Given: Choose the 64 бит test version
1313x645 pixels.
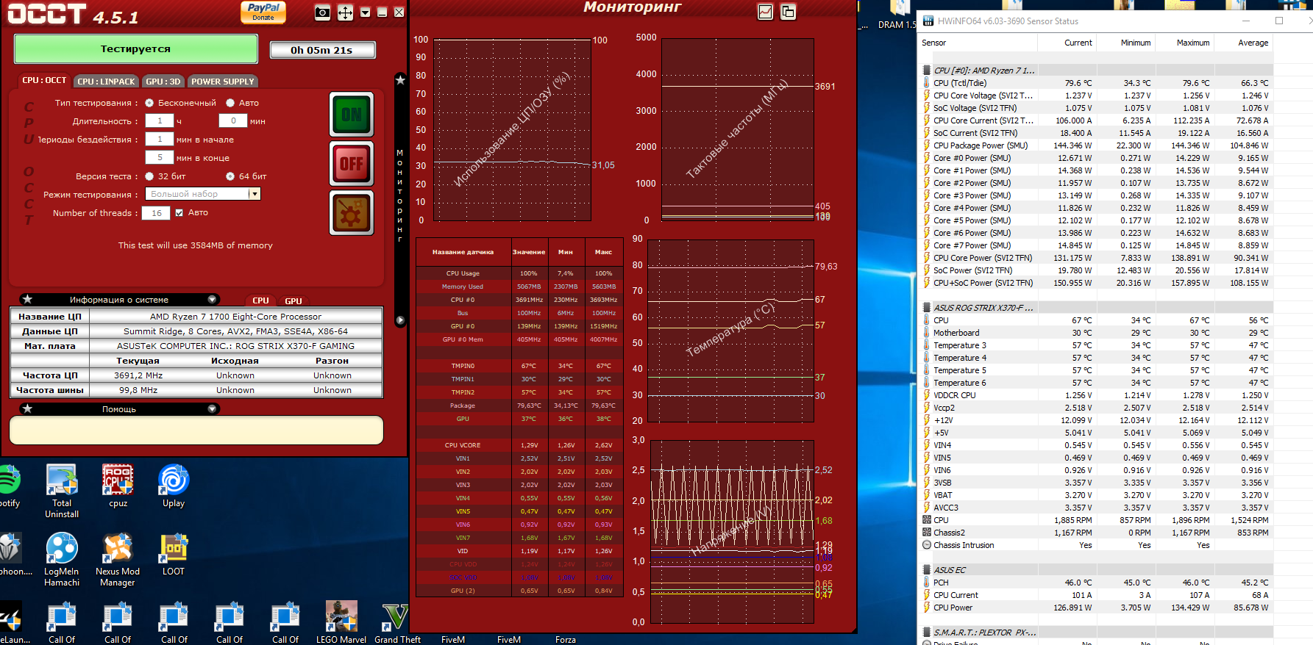Looking at the screenshot, I should click(x=230, y=176).
